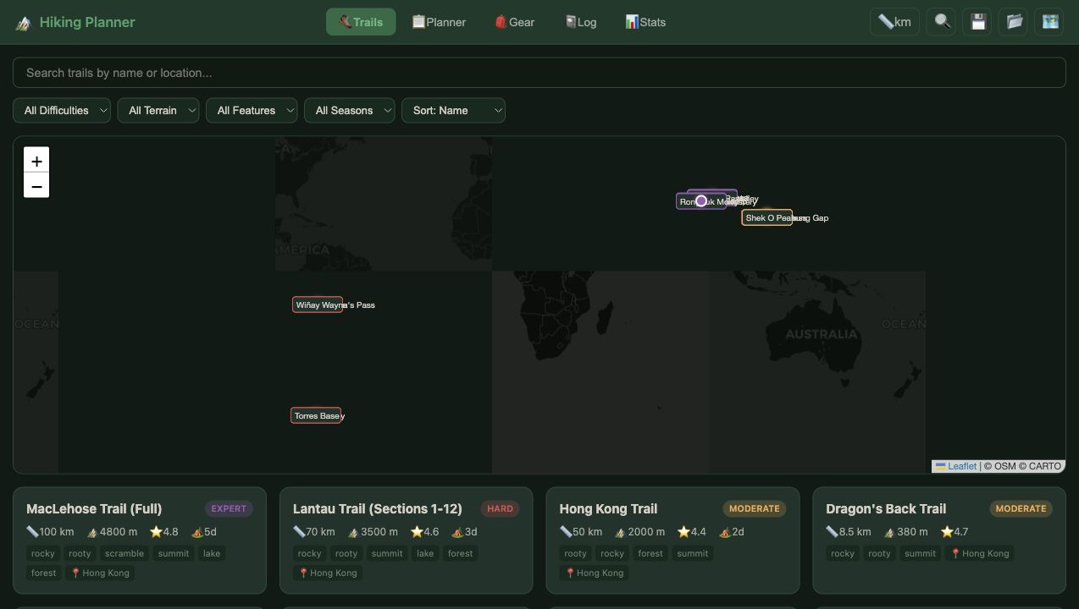Click the purple circle map marker
Viewport: 1079px width, 609px height.
701,200
